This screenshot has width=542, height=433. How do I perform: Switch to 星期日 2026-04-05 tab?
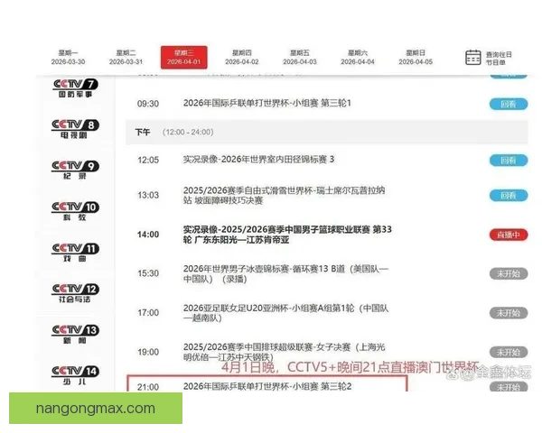[416, 58]
